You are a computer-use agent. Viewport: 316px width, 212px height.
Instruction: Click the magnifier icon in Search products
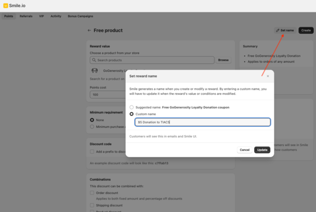point(94,60)
